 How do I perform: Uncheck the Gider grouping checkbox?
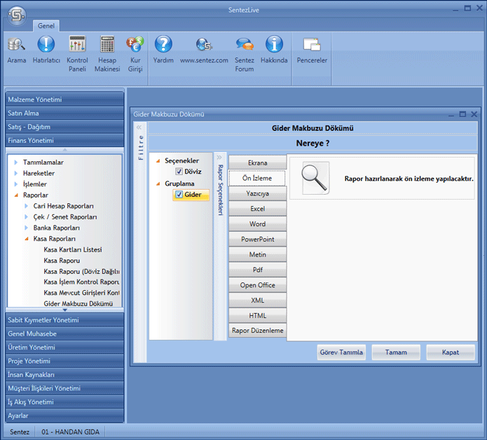pos(179,194)
